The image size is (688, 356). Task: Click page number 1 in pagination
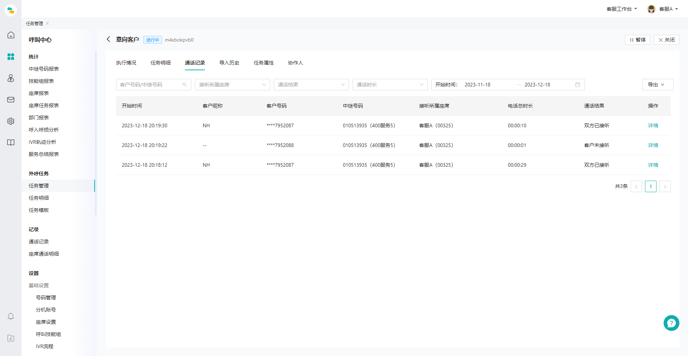click(x=651, y=186)
